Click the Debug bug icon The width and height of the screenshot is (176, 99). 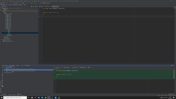point(22,3)
